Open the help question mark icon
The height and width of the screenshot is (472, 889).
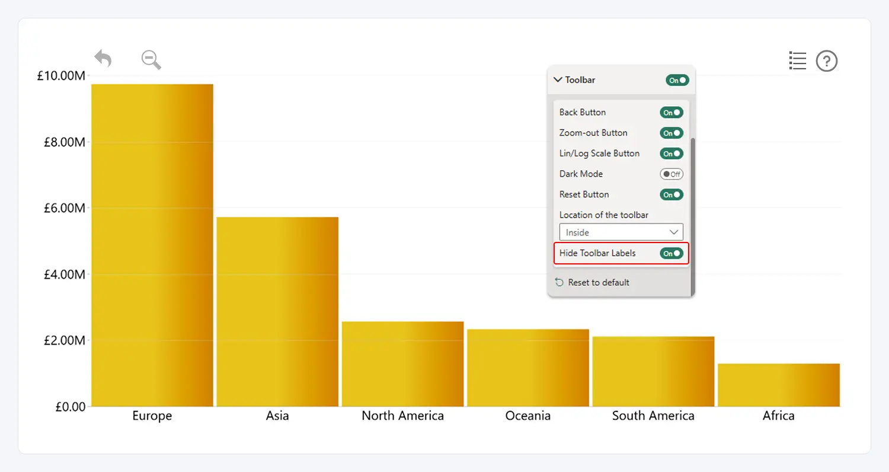[827, 61]
